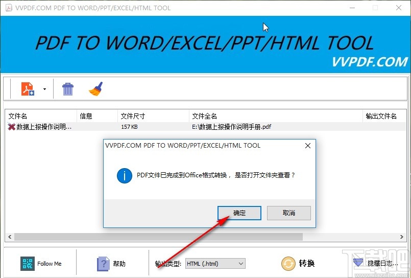Click the PDF app icon in title bar
Image resolution: width=411 pixels, height=278 pixels.
click(9, 8)
